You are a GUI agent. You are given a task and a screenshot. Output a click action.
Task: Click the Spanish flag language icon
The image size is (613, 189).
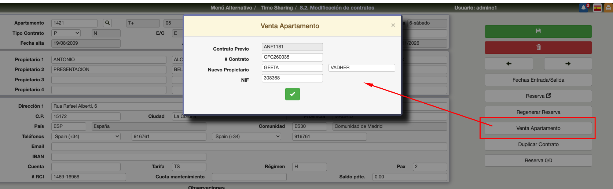tap(598, 8)
